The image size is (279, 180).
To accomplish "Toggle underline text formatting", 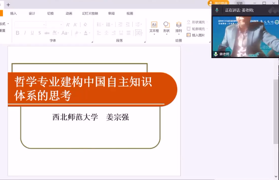I will point(32,33).
